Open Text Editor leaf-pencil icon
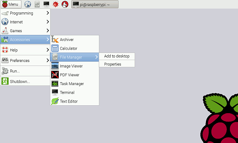This screenshot has width=238, height=143. tap(55, 101)
